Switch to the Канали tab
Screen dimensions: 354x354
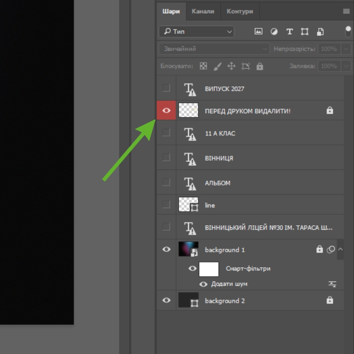203,12
